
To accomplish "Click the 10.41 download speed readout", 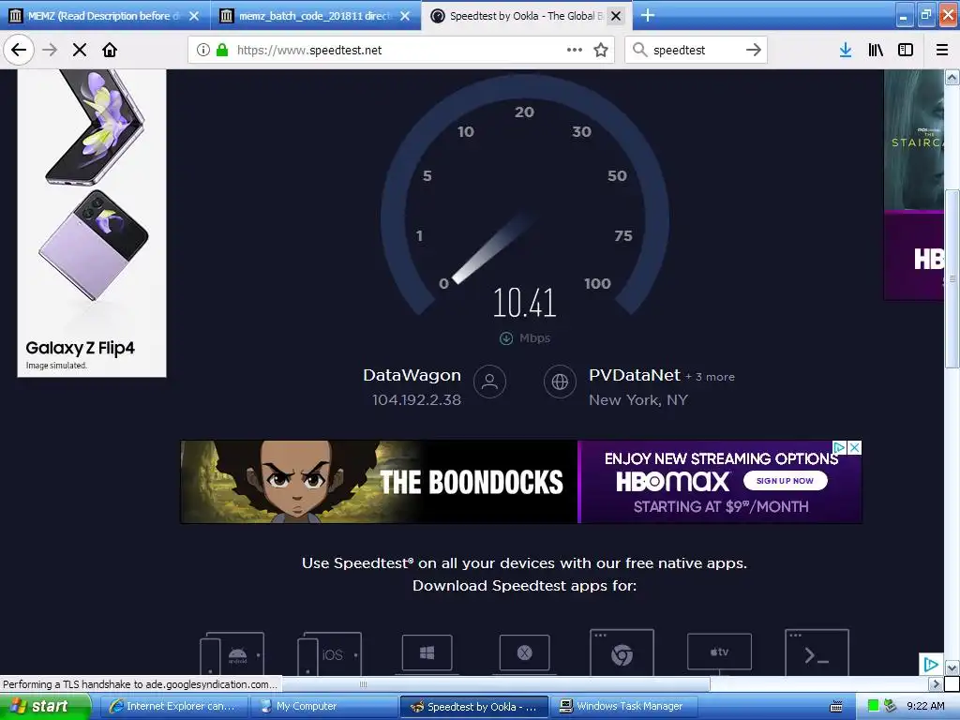I will [x=525, y=303].
